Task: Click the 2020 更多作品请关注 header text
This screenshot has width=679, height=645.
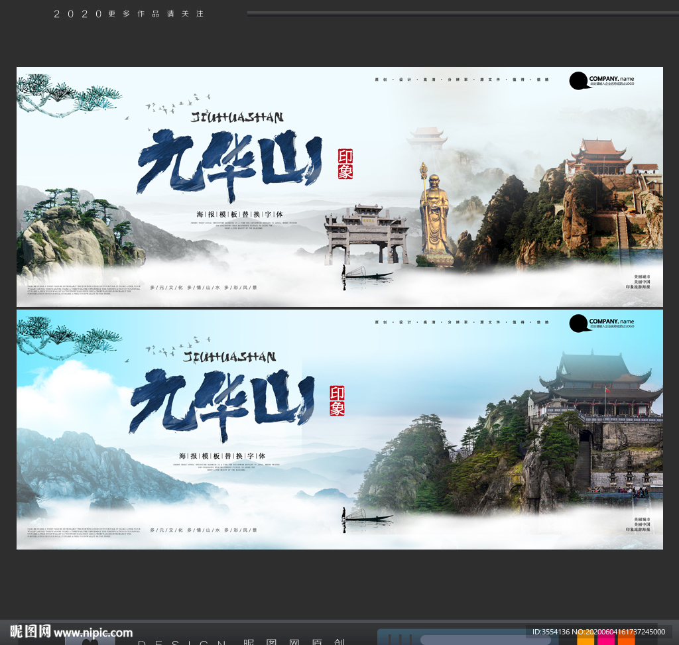Action: (x=129, y=13)
